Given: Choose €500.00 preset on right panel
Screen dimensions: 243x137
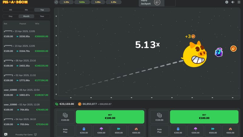Looking at the screenshot, I should coord(213,131).
